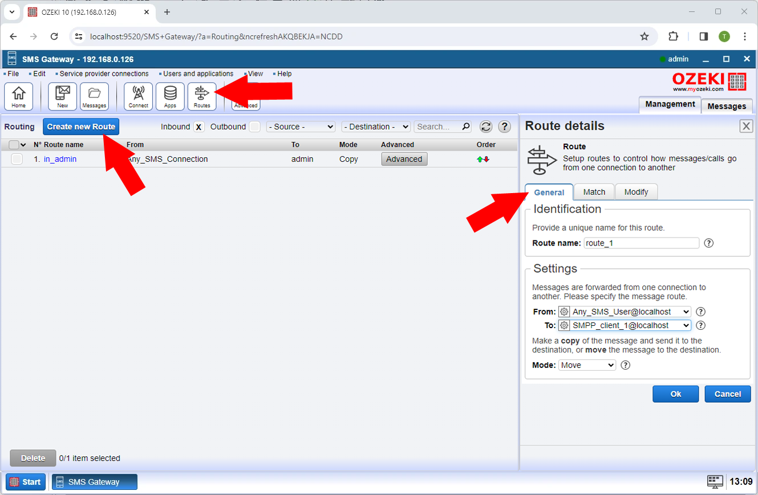Screen dimensions: 758x495
Task: Toggle the Inbound filter checkbox
Action: [x=198, y=126]
